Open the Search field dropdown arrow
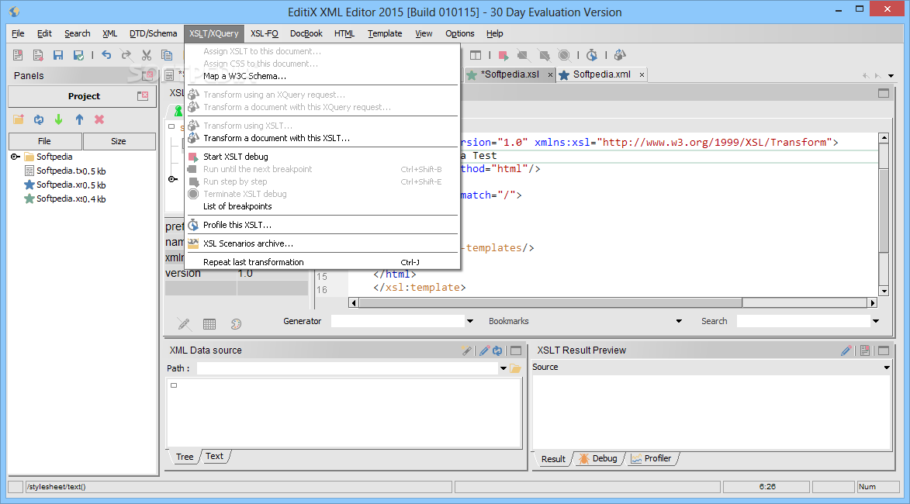This screenshot has height=504, width=910. coord(876,321)
